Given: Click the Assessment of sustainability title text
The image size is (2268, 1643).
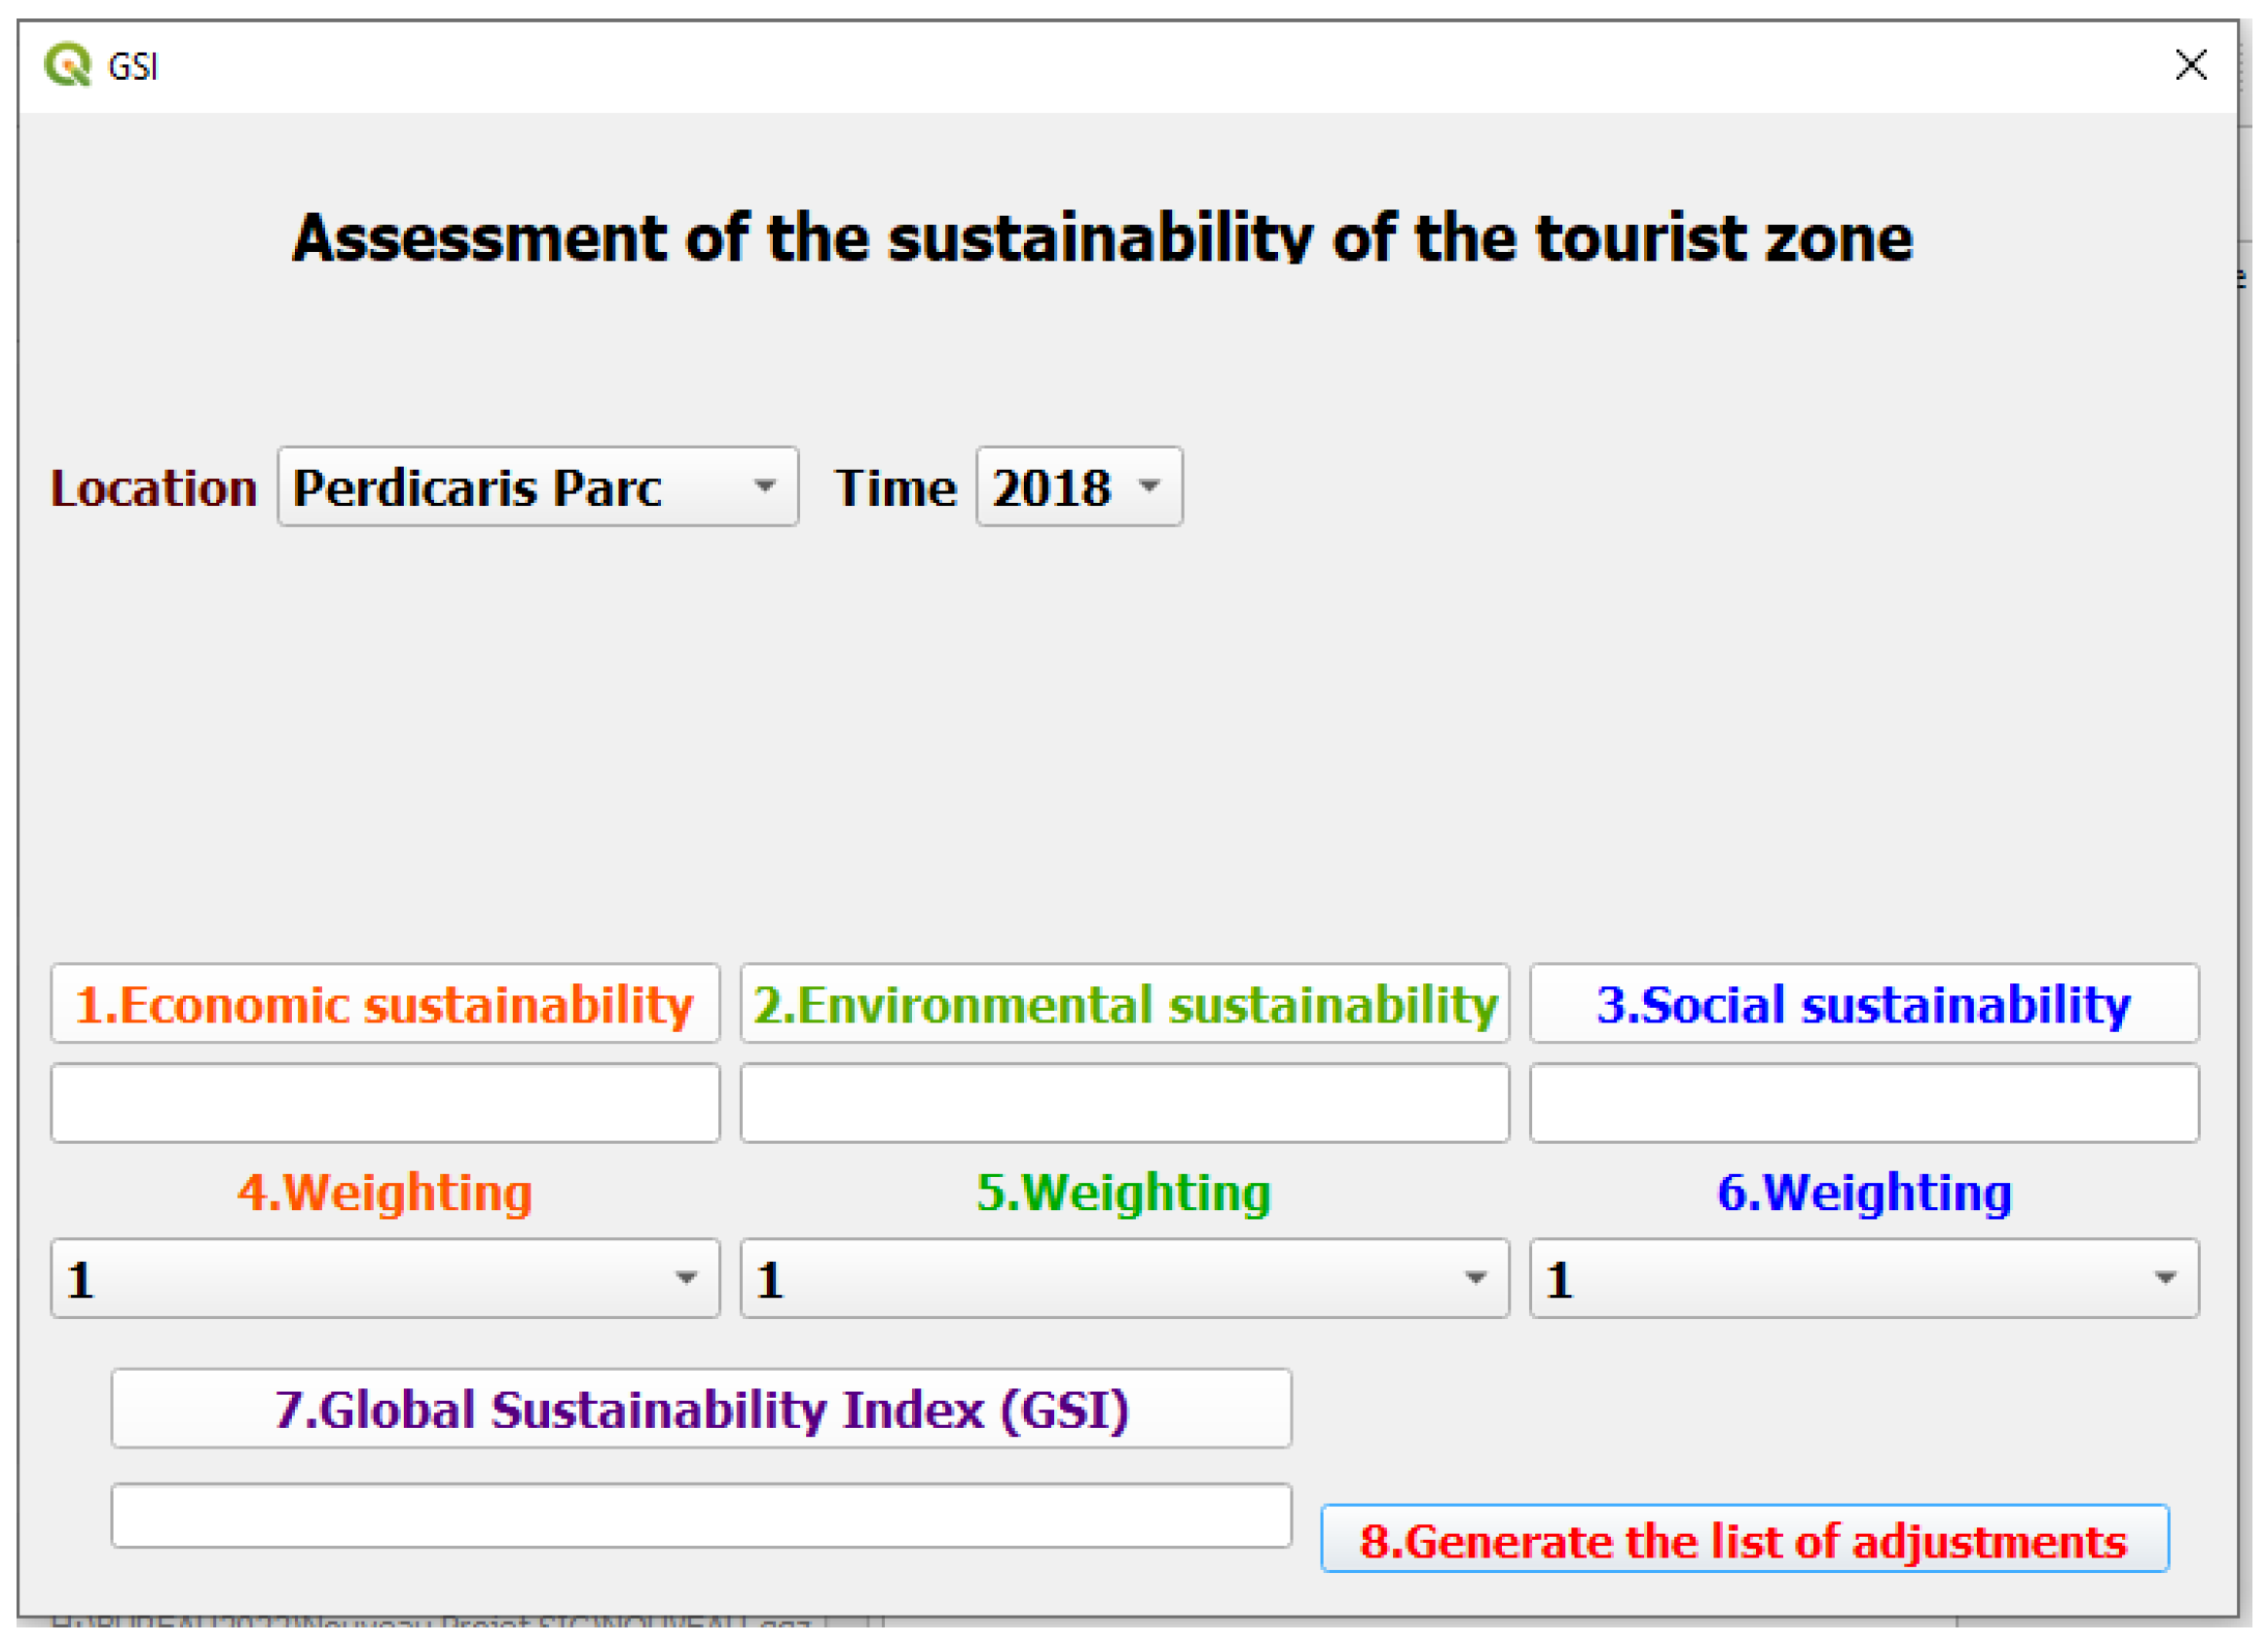Looking at the screenshot, I should coord(1102,238).
